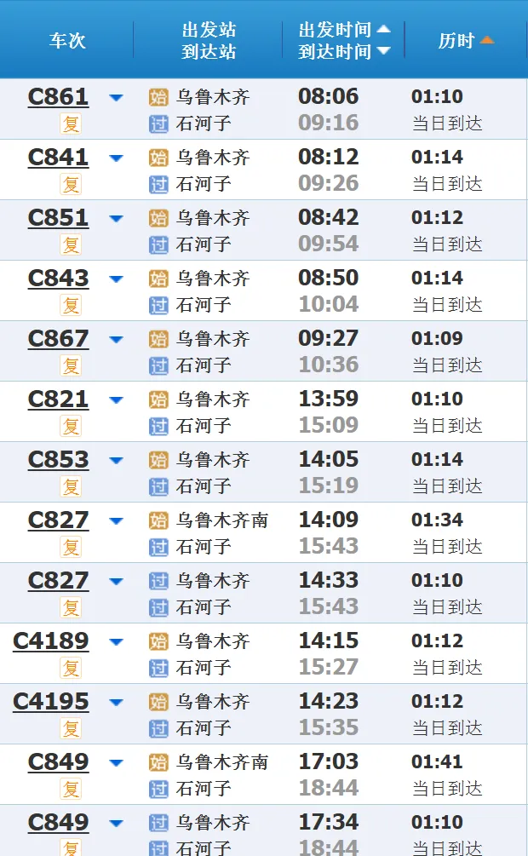Sort by departure time ascending arrow
This screenshot has width=528, height=856.
pyautogui.click(x=383, y=29)
